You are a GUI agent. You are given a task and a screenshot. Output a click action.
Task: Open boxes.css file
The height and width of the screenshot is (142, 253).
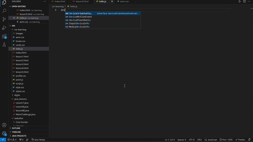21,41
